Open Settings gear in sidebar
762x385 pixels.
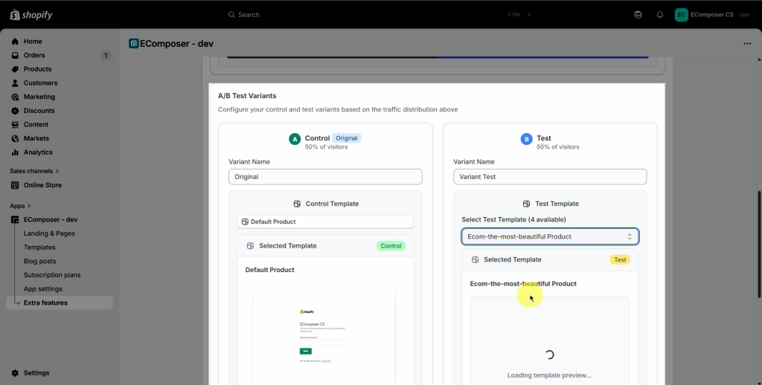point(16,373)
